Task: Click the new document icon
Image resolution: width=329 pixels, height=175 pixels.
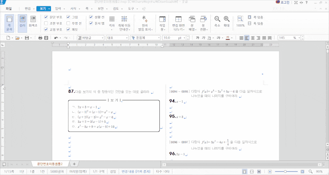Action: 8,38
